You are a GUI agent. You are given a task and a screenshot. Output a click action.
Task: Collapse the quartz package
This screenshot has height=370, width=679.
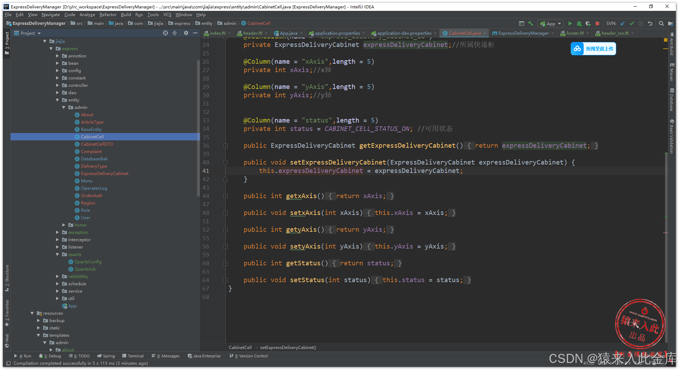tap(57, 254)
